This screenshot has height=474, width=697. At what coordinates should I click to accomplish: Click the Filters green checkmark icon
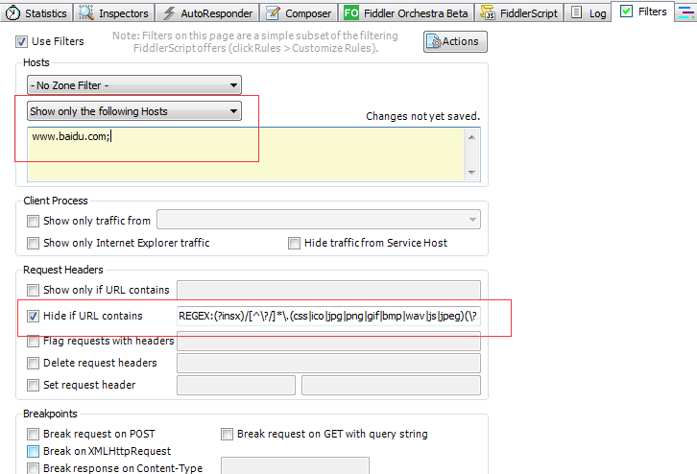click(x=626, y=12)
